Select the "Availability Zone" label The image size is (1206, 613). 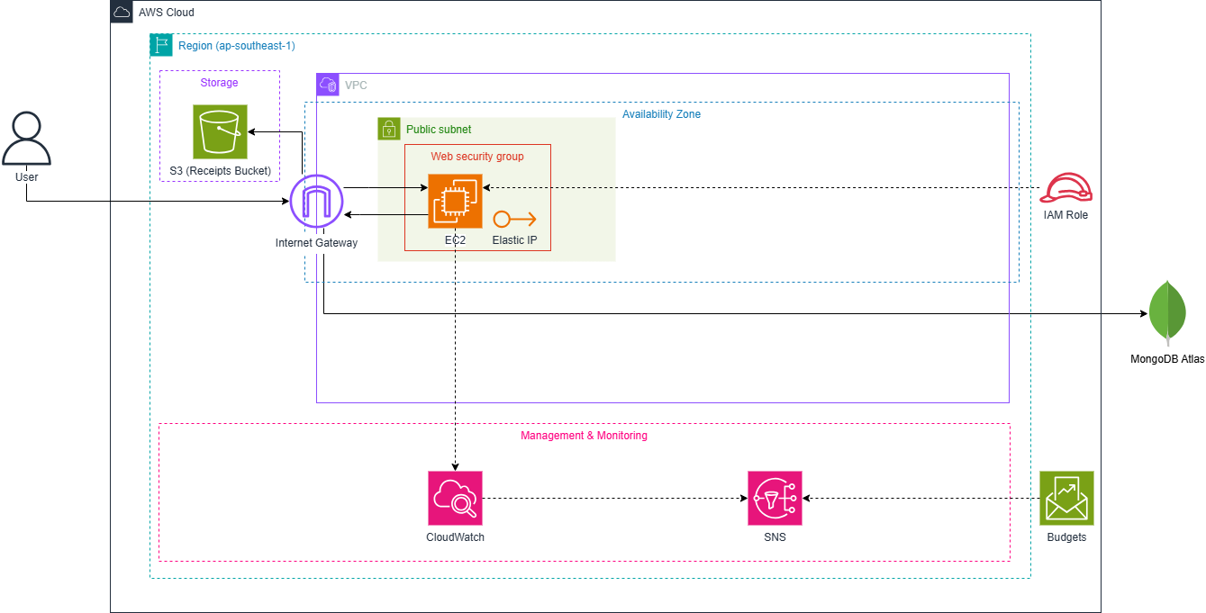(661, 114)
